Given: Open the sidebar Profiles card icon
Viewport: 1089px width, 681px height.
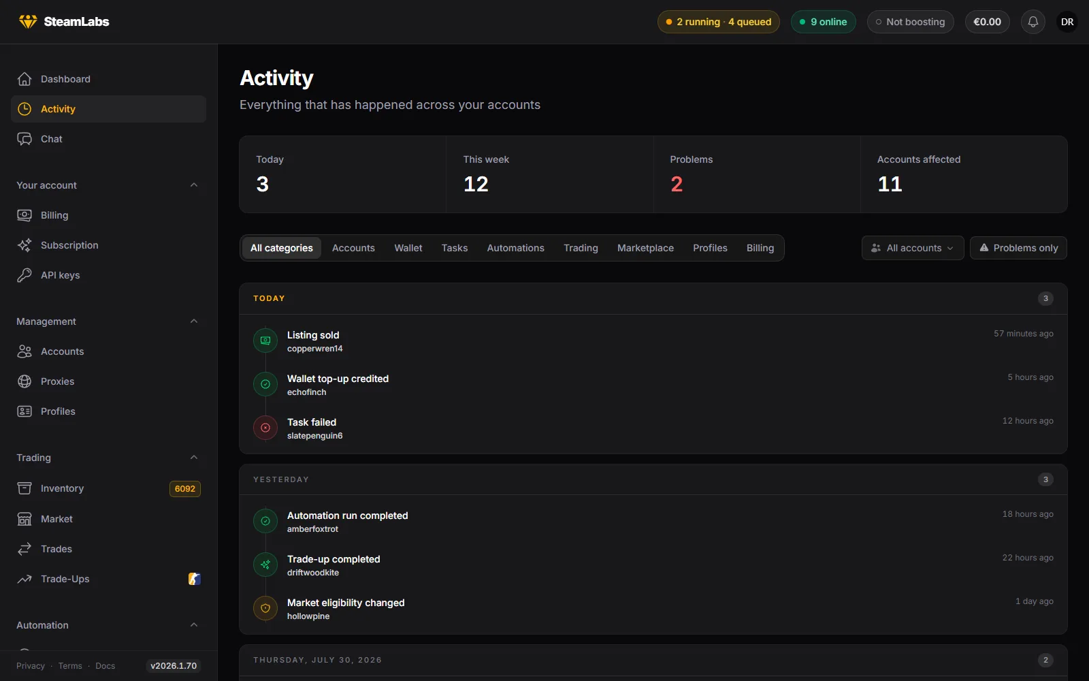Looking at the screenshot, I should click(x=25, y=411).
